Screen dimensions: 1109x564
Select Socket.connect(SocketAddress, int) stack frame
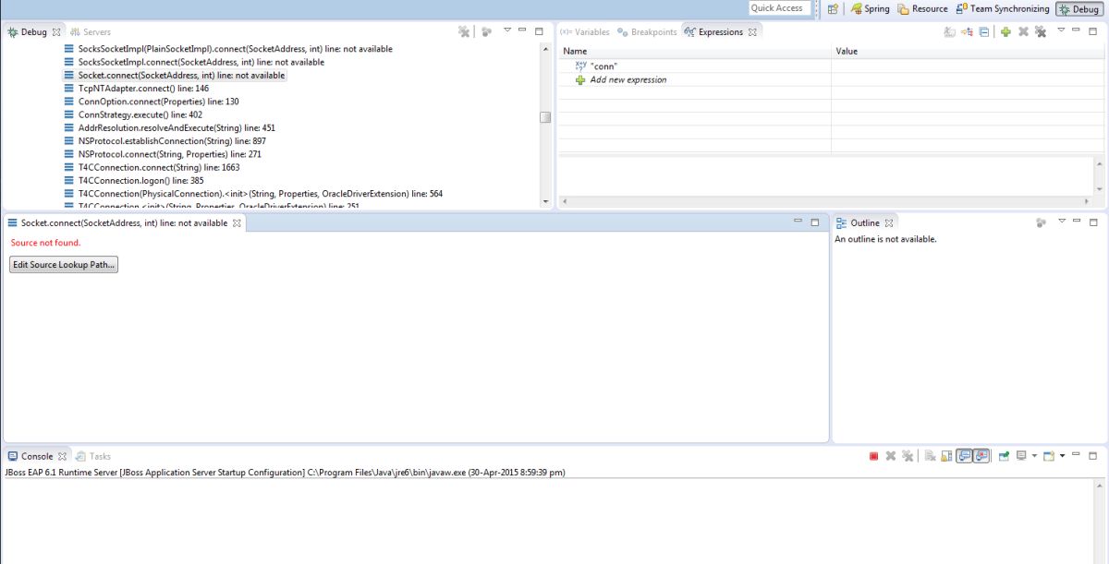(175, 76)
